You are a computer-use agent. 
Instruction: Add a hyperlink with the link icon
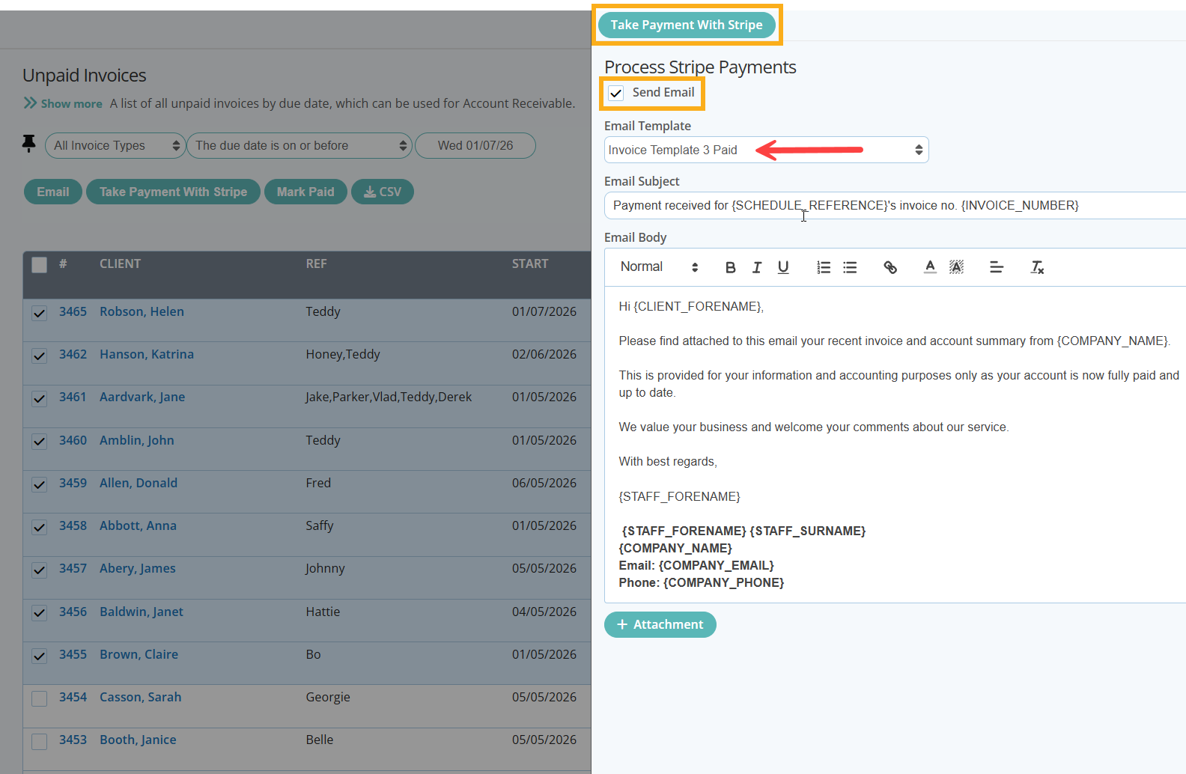tap(890, 267)
